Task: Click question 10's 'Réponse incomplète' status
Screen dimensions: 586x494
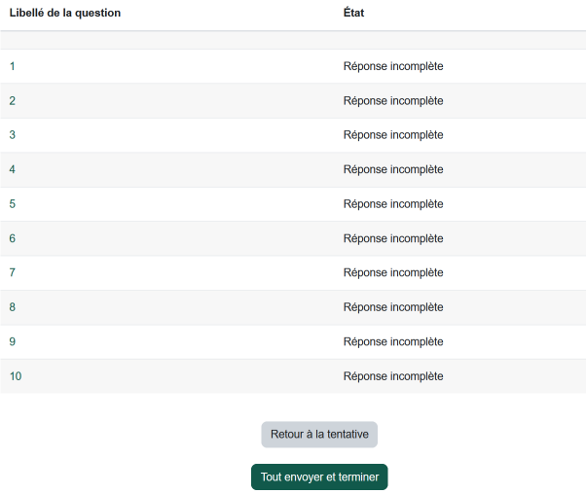Action: [x=393, y=376]
